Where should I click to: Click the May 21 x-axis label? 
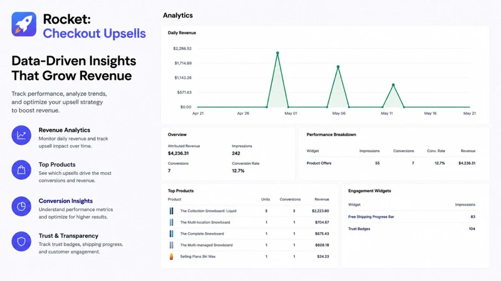(469, 114)
